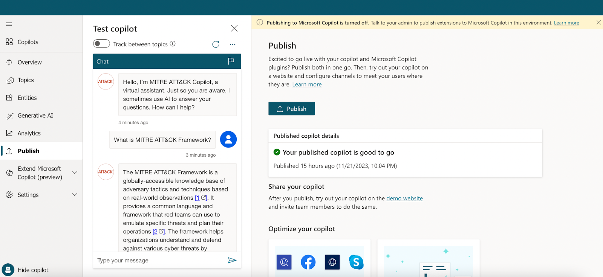Click the Hide copilot label
The image size is (603, 277).
tap(33, 270)
